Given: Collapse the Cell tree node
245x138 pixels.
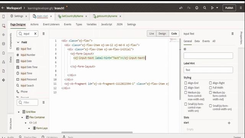Looking at the screenshot, I should (26, 123).
